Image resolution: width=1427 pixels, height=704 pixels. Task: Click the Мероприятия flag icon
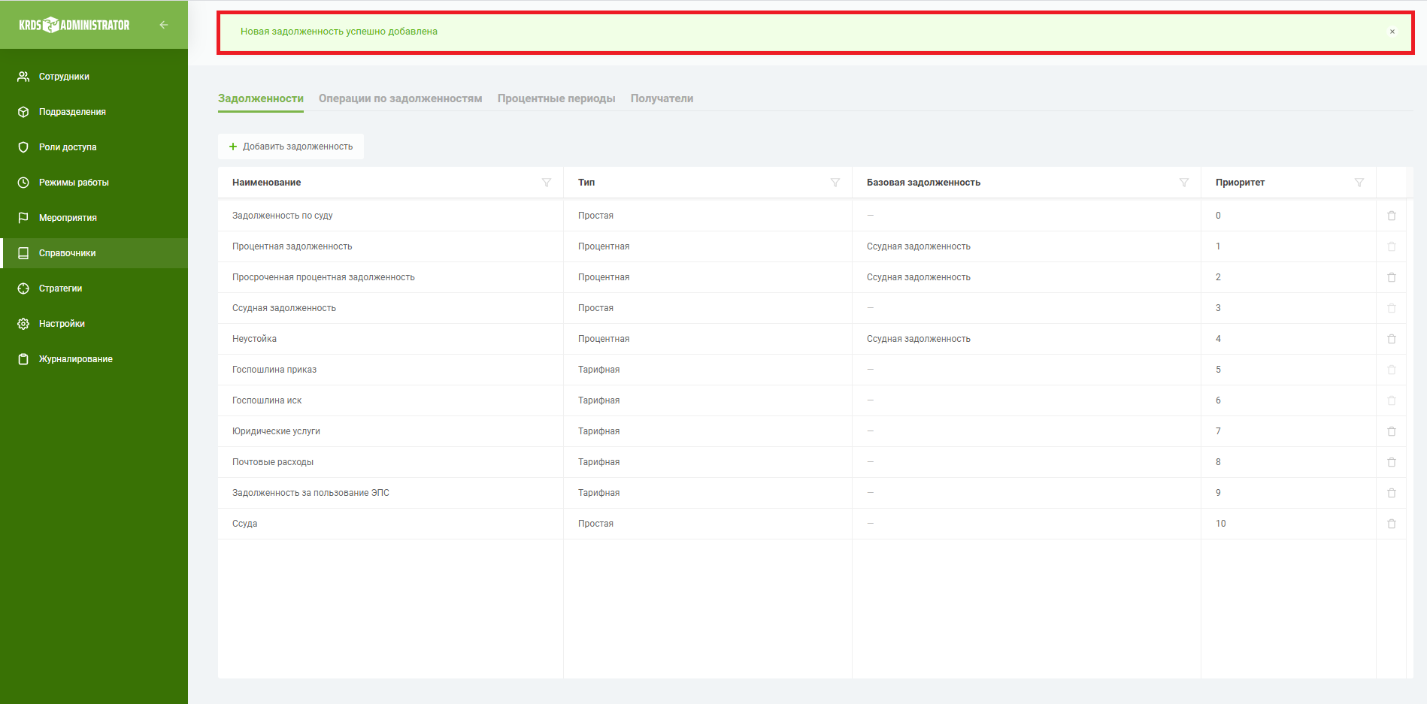(23, 218)
